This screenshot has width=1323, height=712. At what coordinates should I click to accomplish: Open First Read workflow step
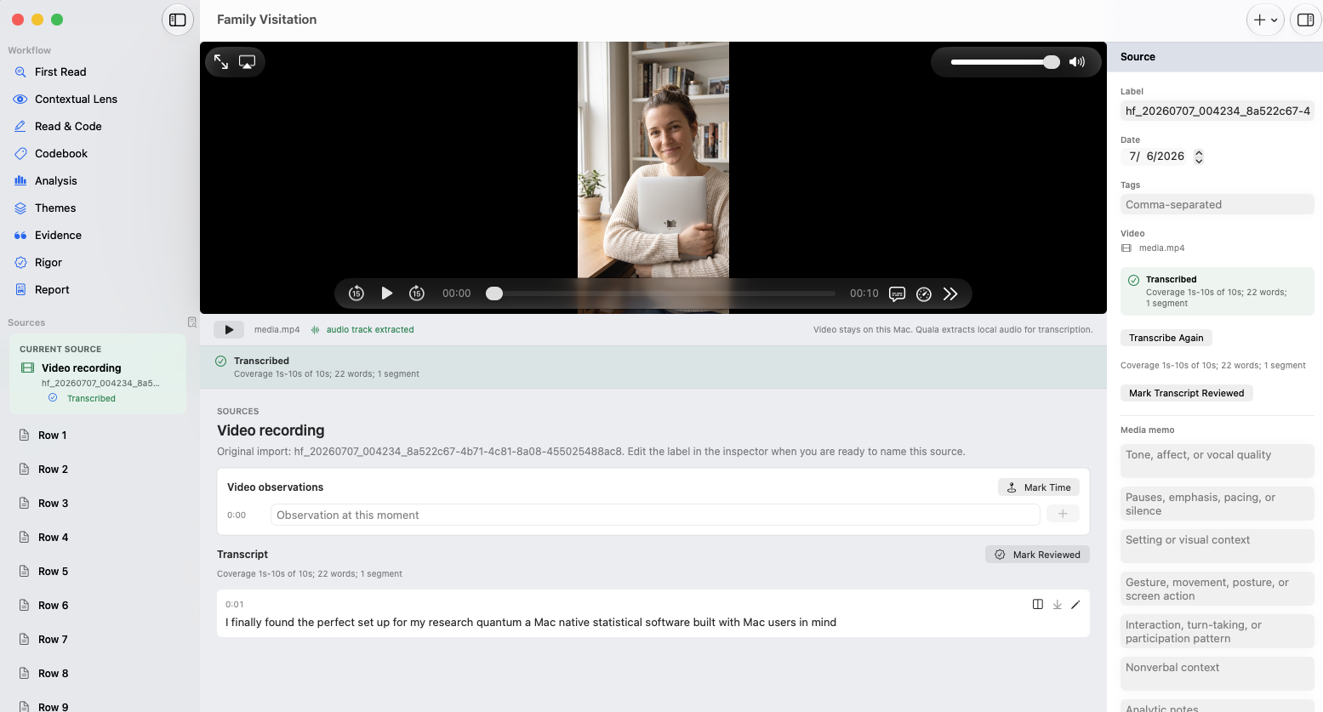60,72
